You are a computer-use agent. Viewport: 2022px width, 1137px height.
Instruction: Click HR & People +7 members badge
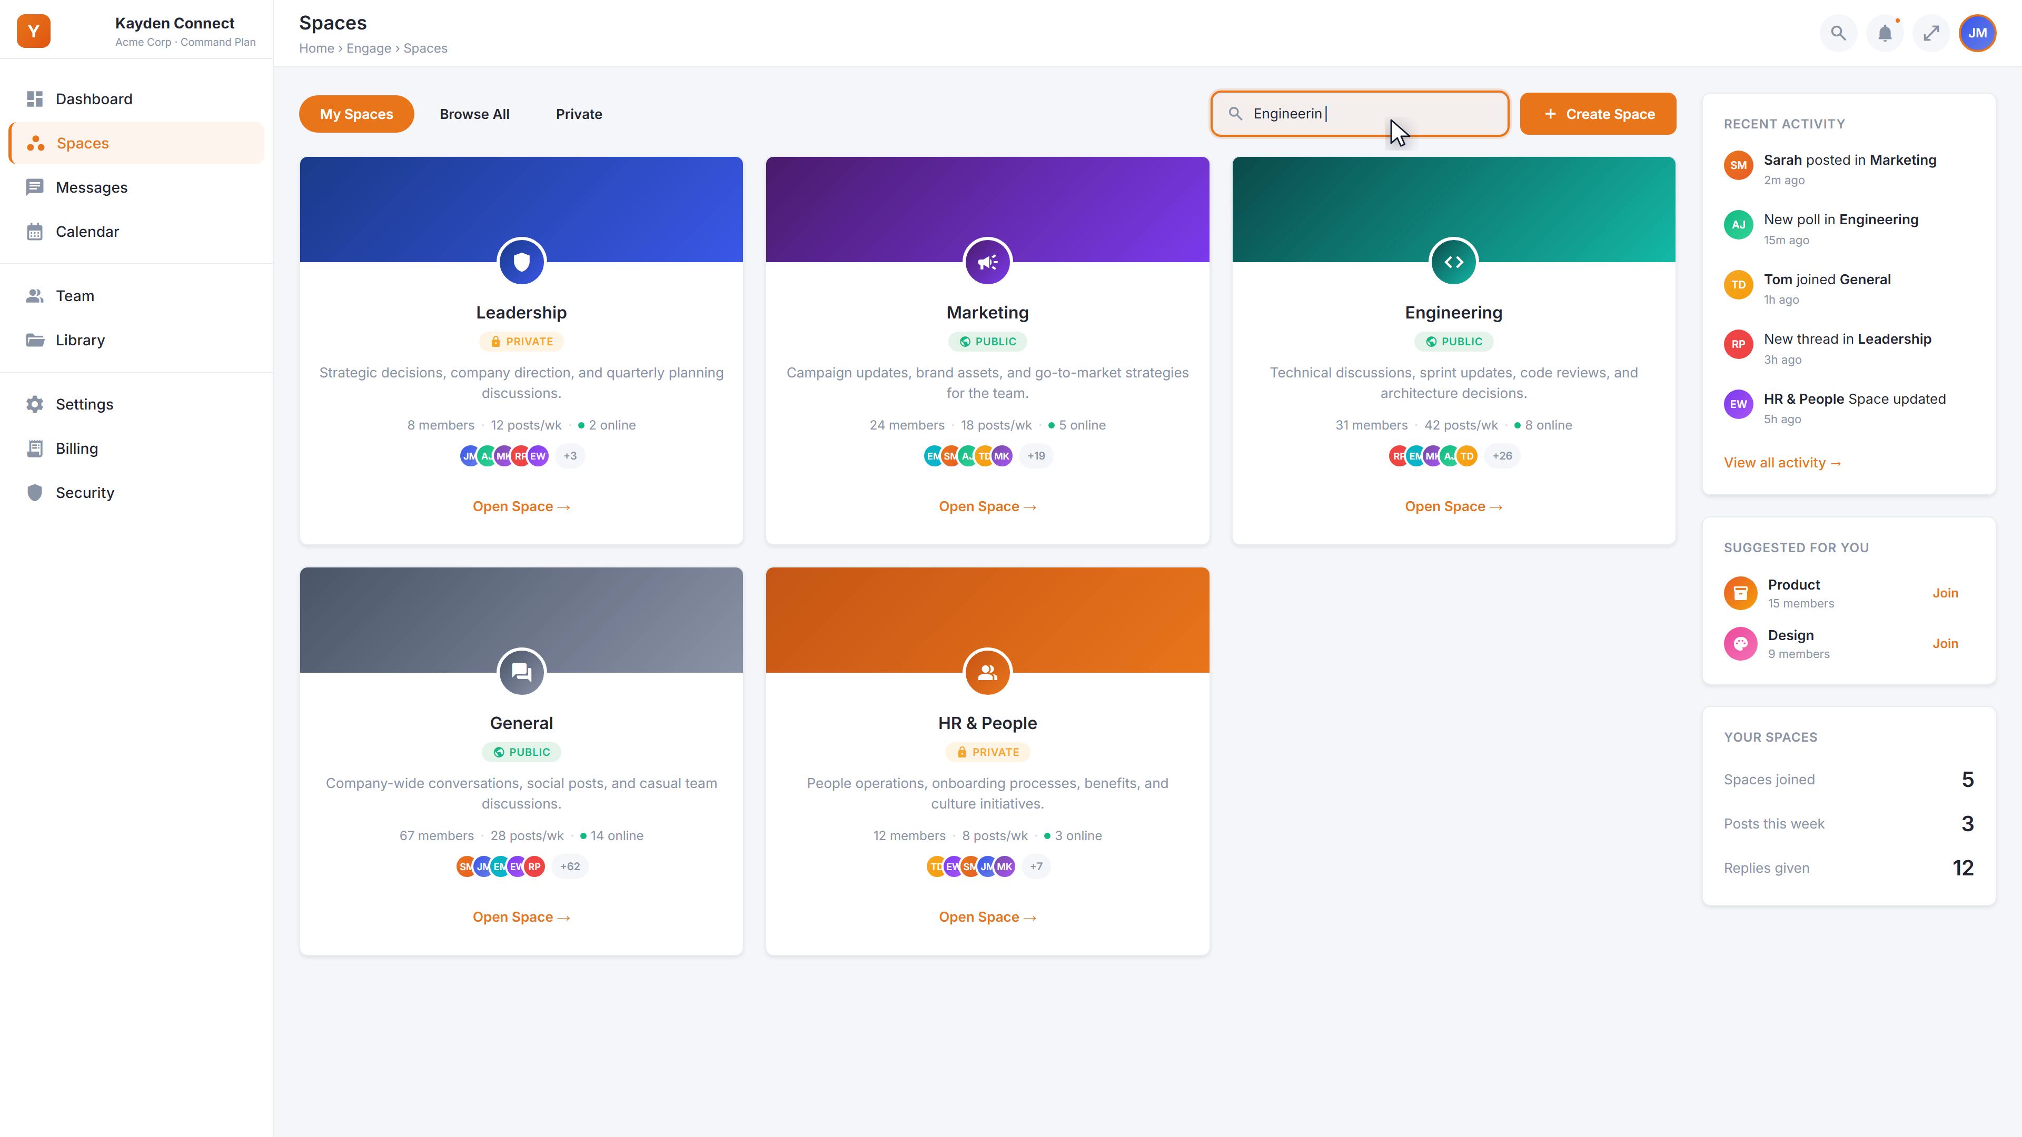pyautogui.click(x=1036, y=866)
